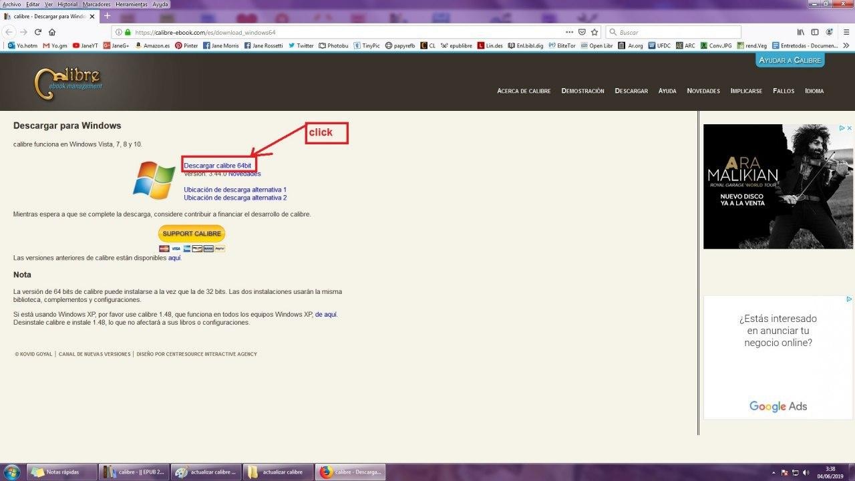Toggle the Firefox sidebar view
Screen dimensions: 855x481
(815, 32)
